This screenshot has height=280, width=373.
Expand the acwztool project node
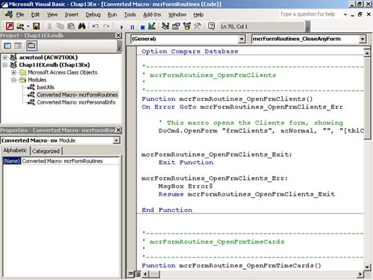pyautogui.click(x=5, y=57)
